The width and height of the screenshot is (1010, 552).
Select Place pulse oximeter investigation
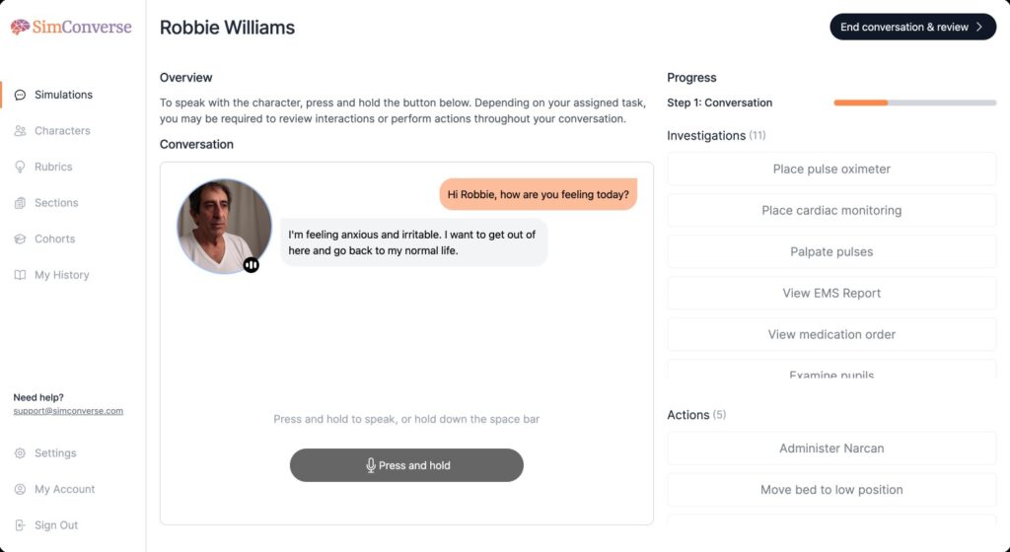[x=831, y=169]
